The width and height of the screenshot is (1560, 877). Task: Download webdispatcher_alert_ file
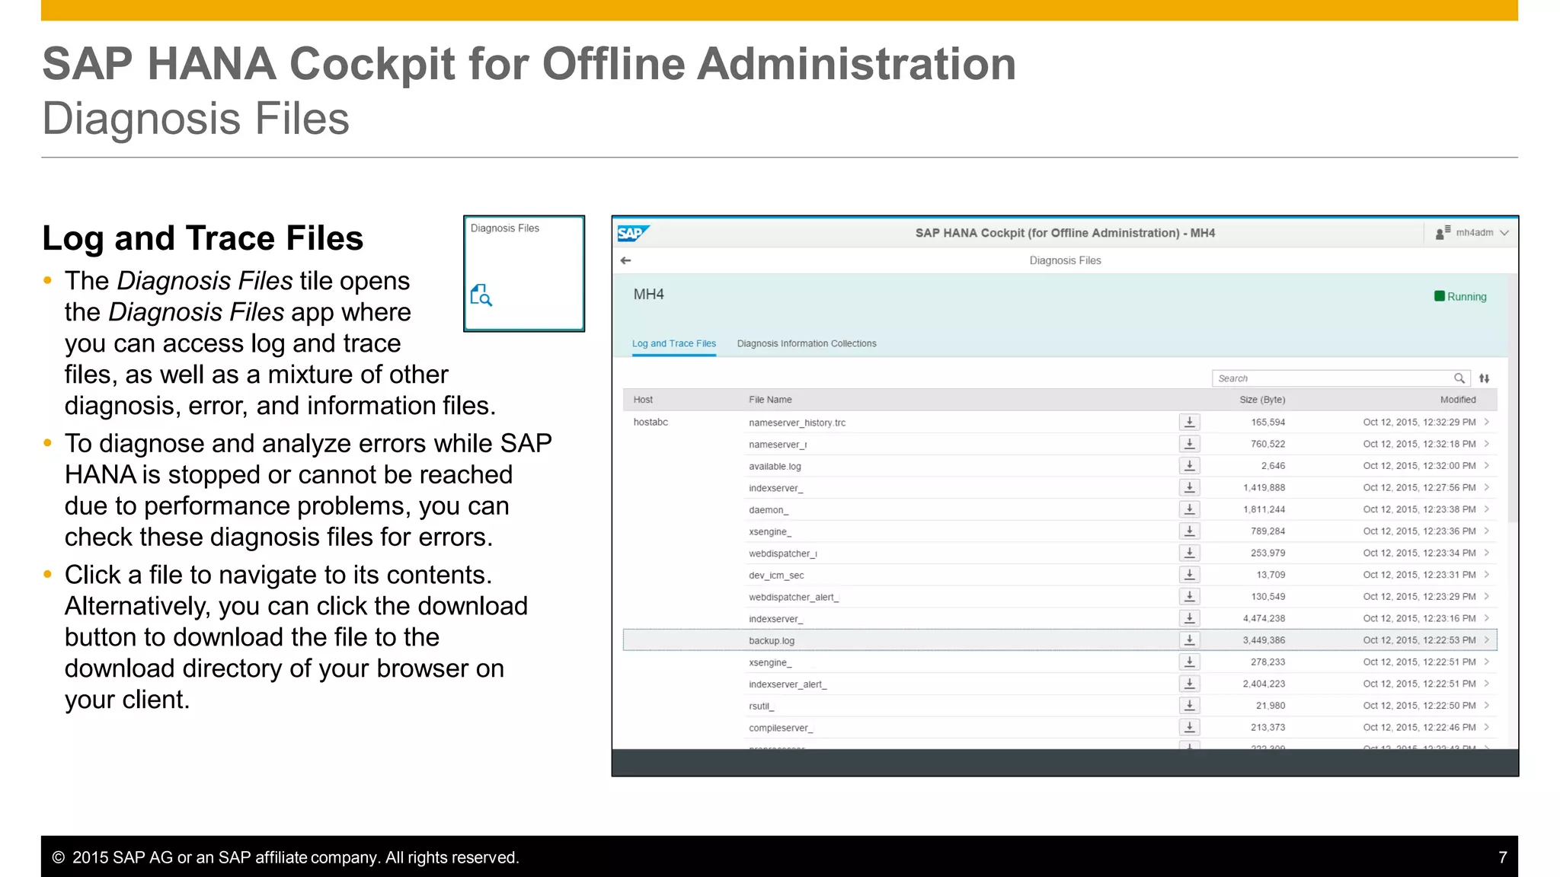tap(1190, 596)
